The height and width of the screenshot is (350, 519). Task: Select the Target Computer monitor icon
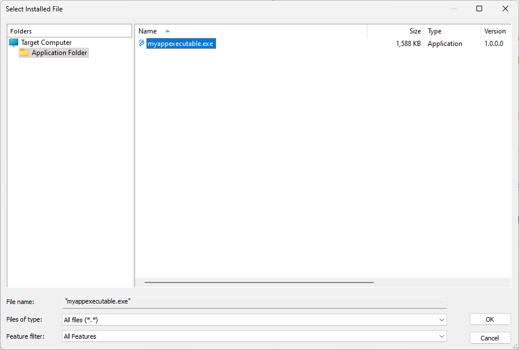pyautogui.click(x=14, y=43)
